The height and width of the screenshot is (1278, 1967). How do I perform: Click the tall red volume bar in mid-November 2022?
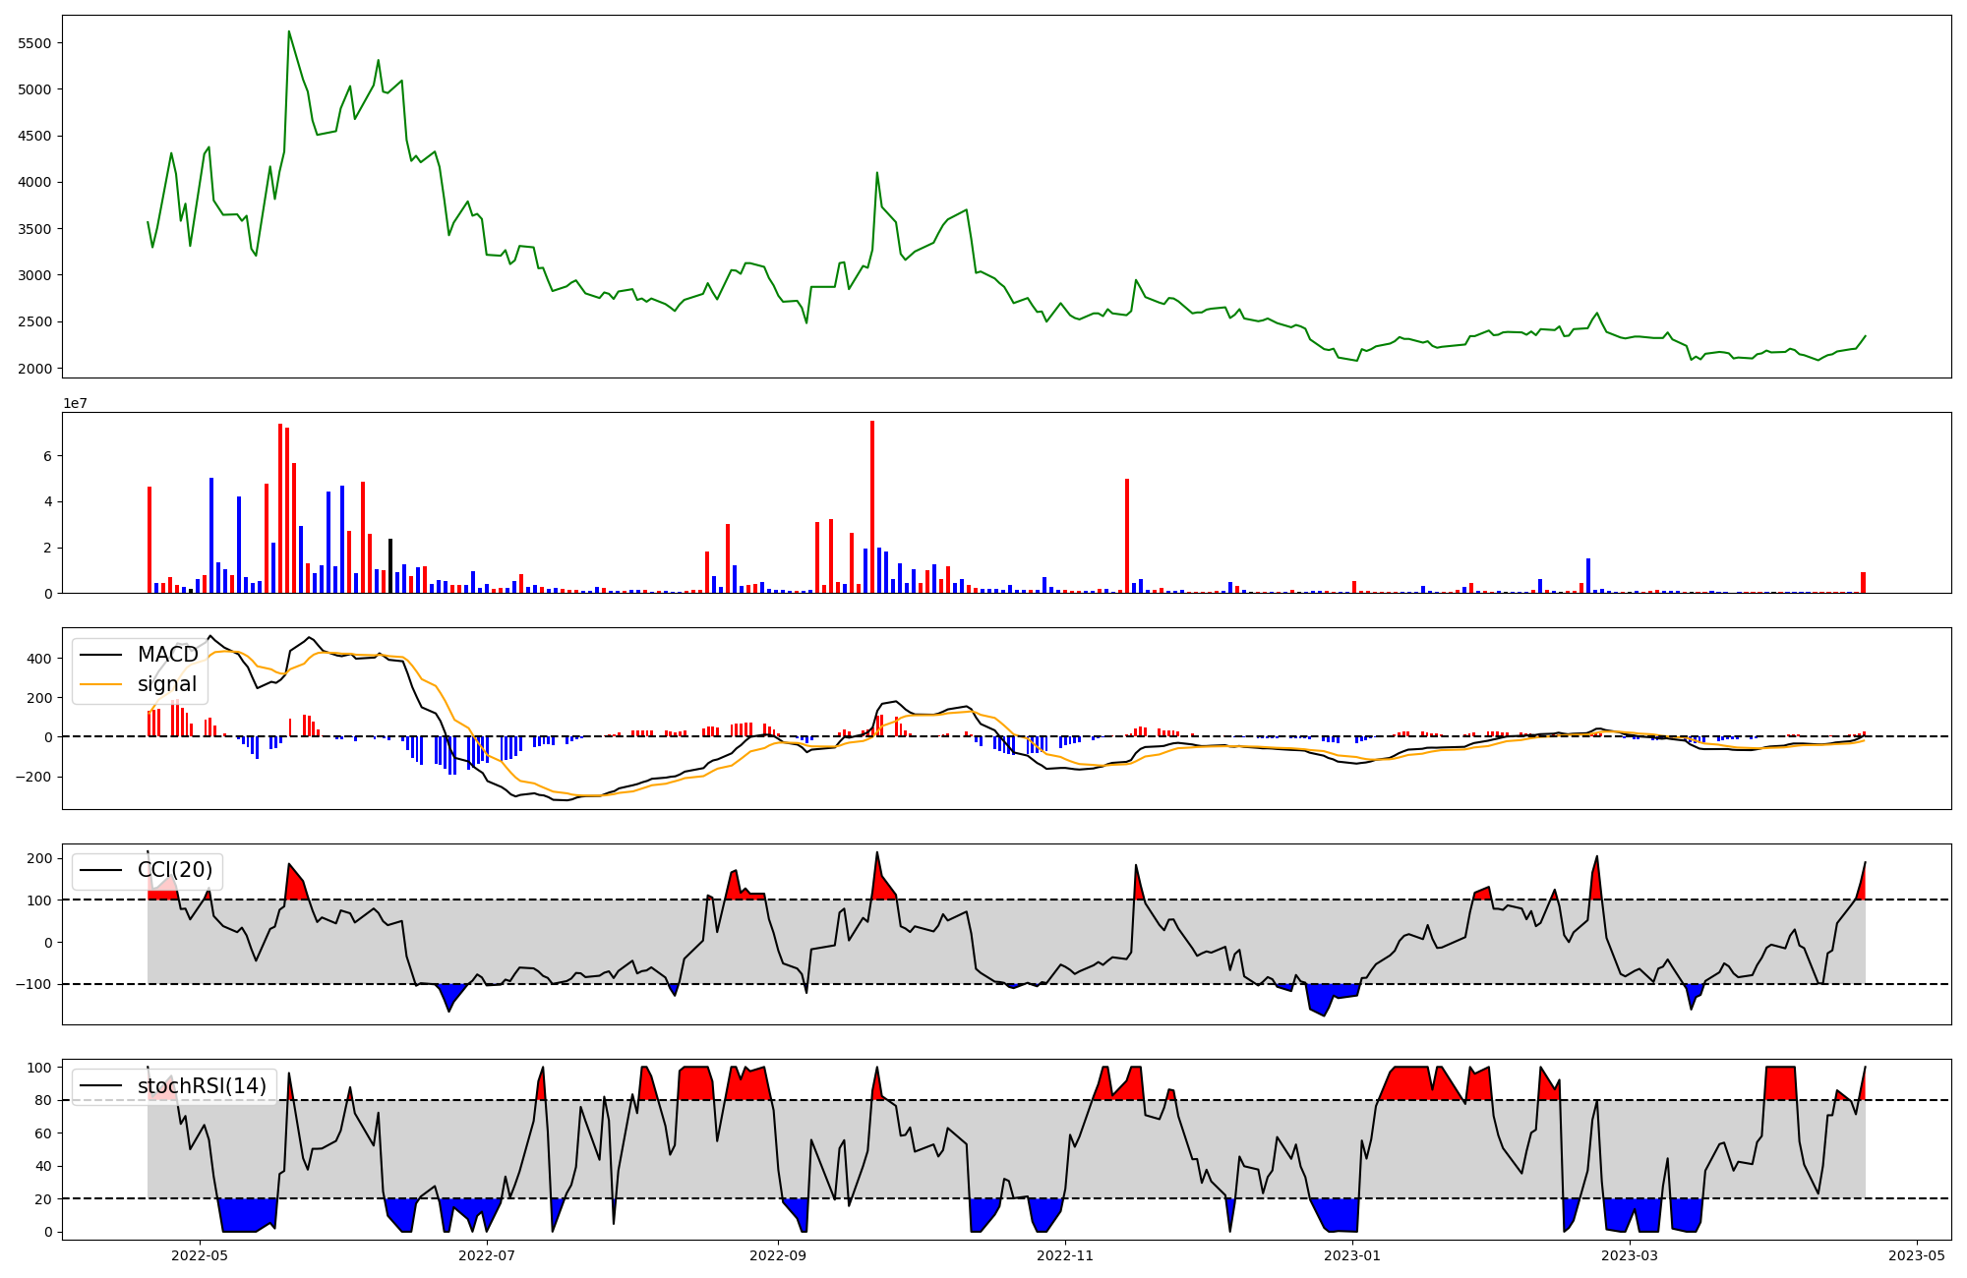1127,536
